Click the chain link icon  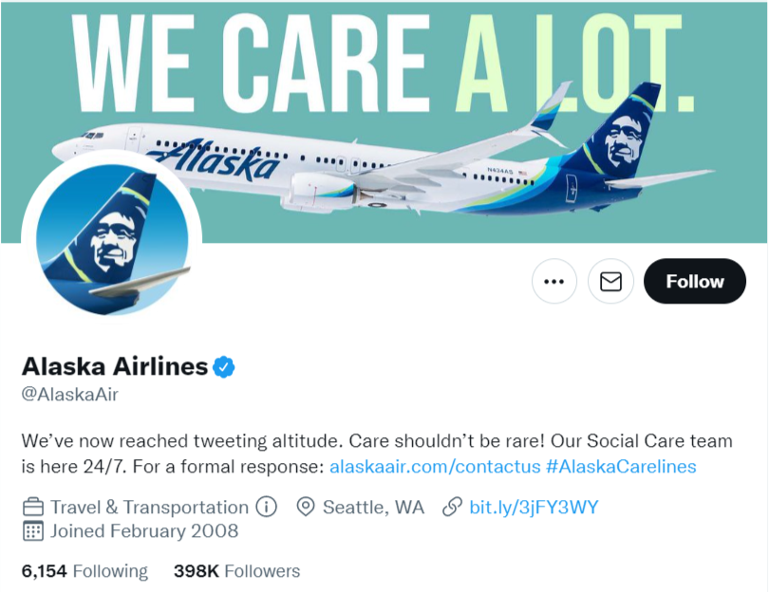pos(452,507)
